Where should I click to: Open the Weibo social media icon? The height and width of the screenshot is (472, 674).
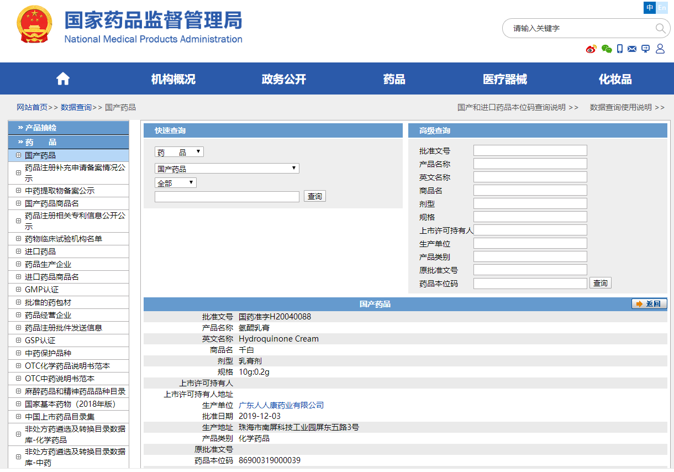coord(591,49)
